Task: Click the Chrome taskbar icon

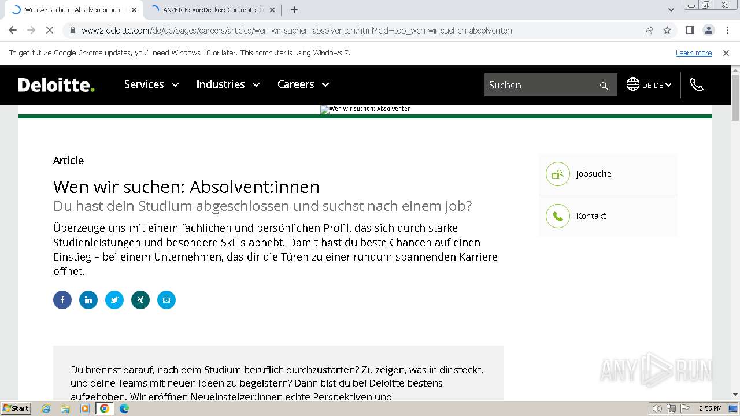Action: tap(105, 408)
